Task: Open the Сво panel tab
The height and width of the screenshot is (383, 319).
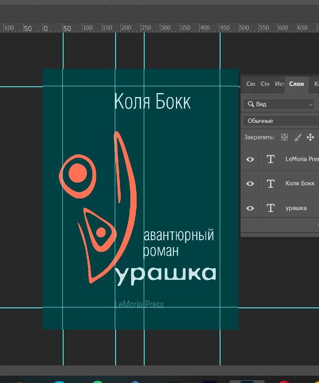Action: point(250,84)
